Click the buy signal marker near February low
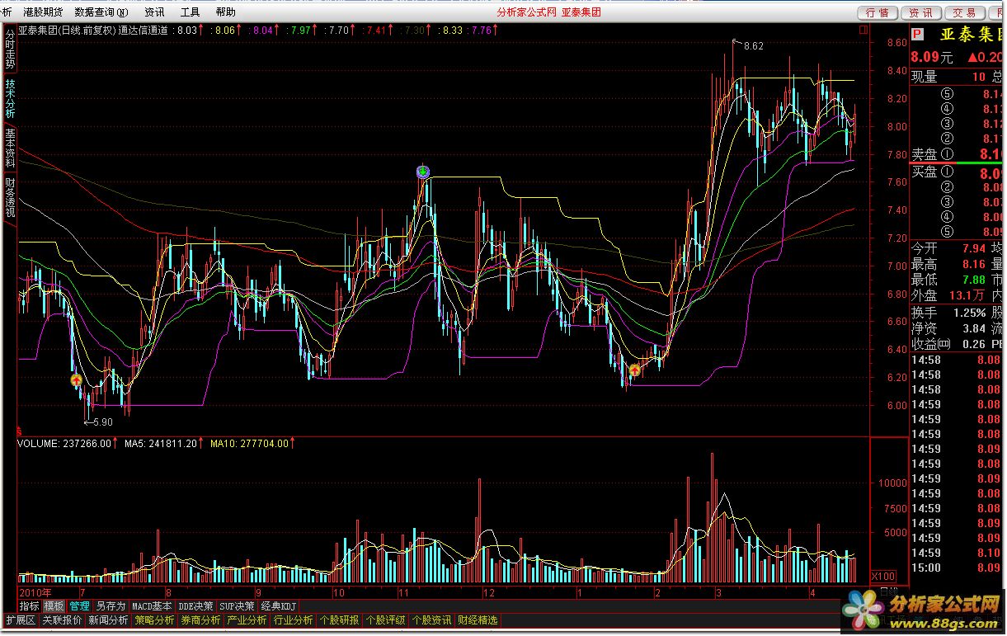Viewport: 1007px width, 636px height. [634, 370]
